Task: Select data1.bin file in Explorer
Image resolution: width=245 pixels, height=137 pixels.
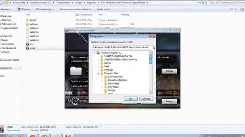Action: [34, 28]
